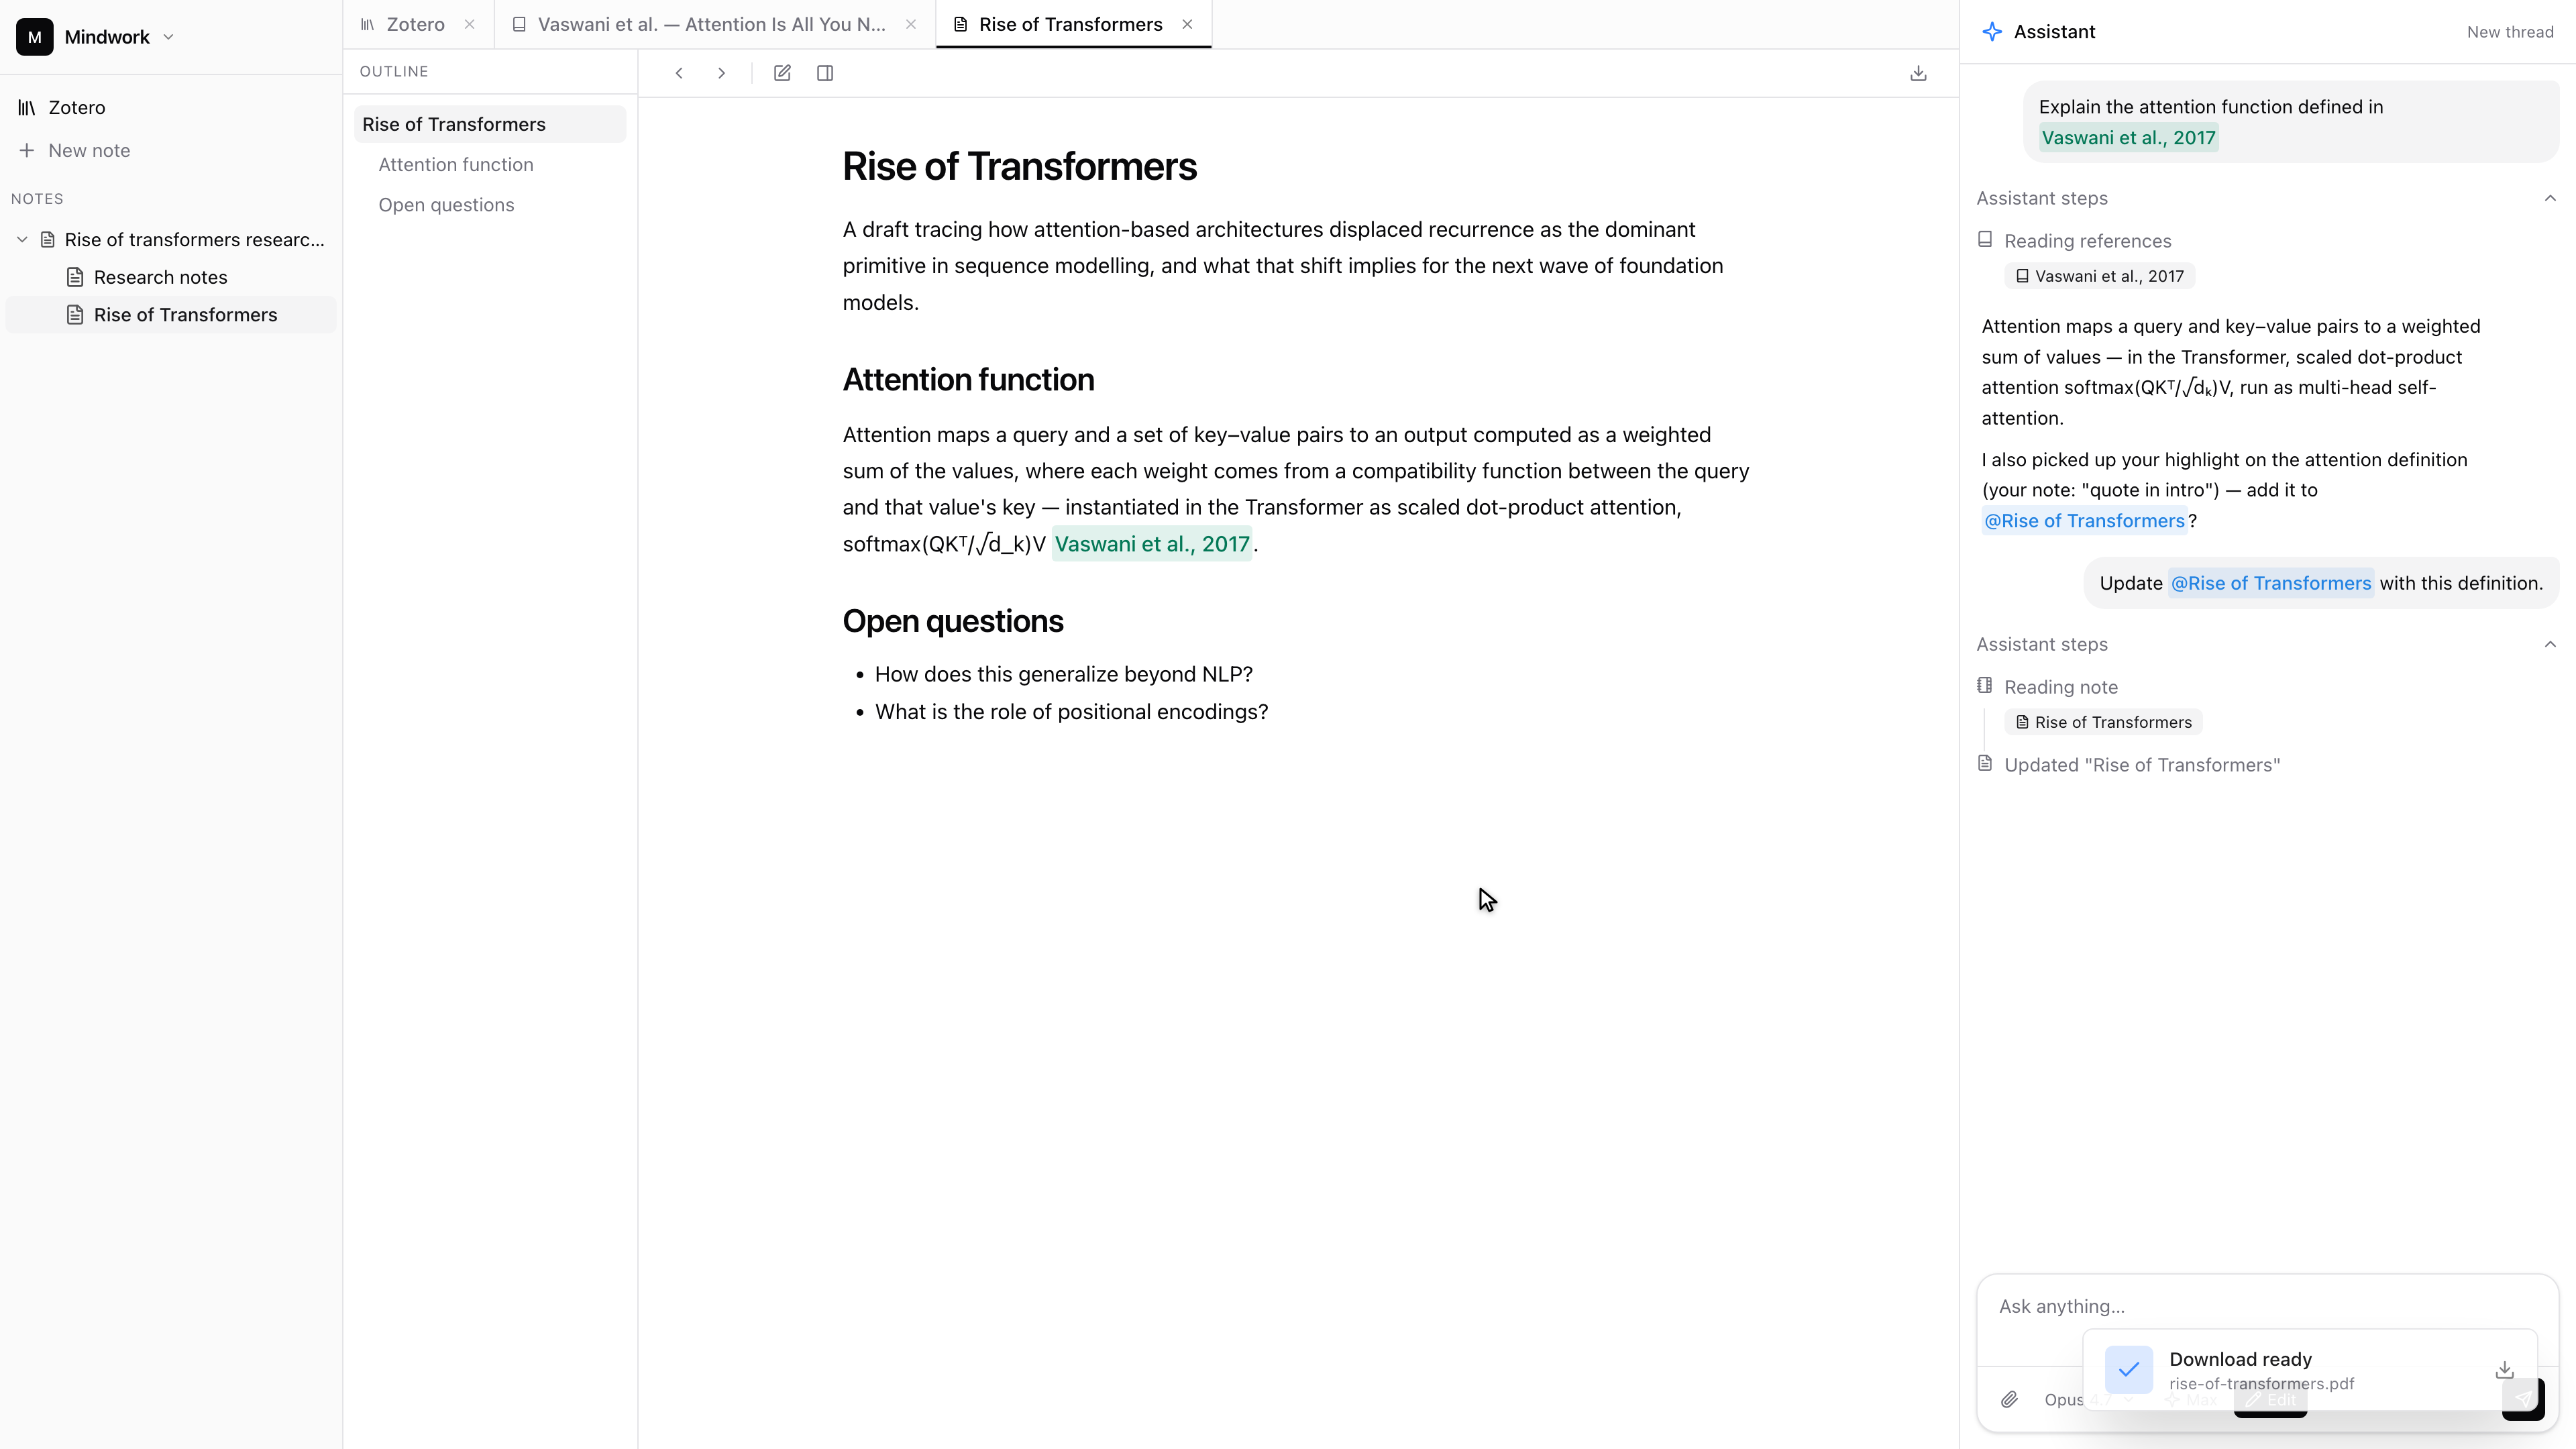Go back with the left arrow icon

pyautogui.click(x=679, y=73)
